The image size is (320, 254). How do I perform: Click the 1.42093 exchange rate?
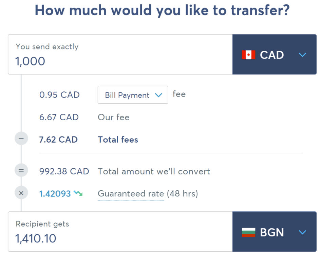(55, 194)
